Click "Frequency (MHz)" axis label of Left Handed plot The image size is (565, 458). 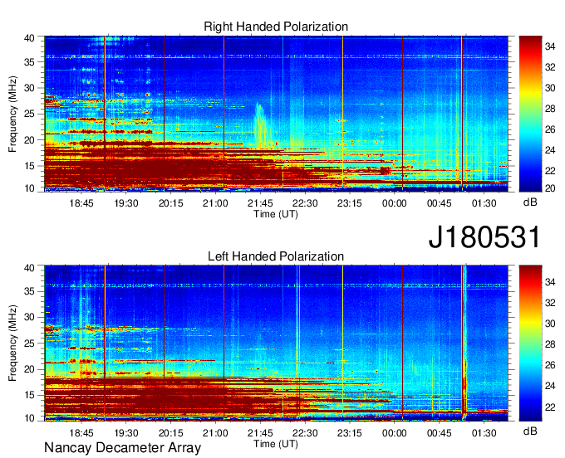(12, 343)
